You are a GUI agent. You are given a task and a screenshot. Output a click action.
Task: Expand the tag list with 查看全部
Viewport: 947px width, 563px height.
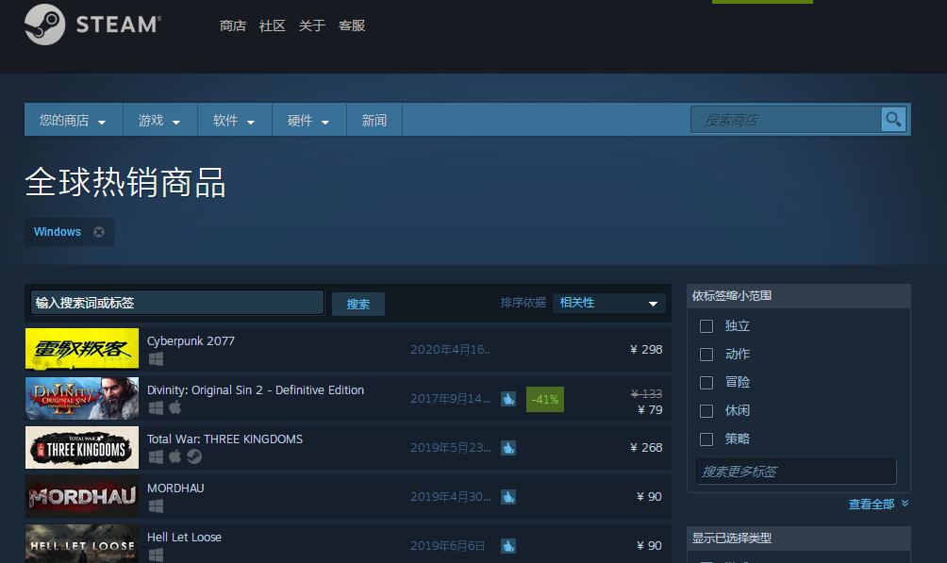878,504
